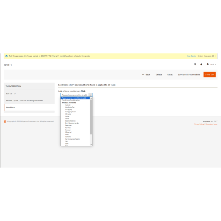The height and width of the screenshot is (221, 221).
Task: Choose the Category Gear option
Action: [70, 112]
